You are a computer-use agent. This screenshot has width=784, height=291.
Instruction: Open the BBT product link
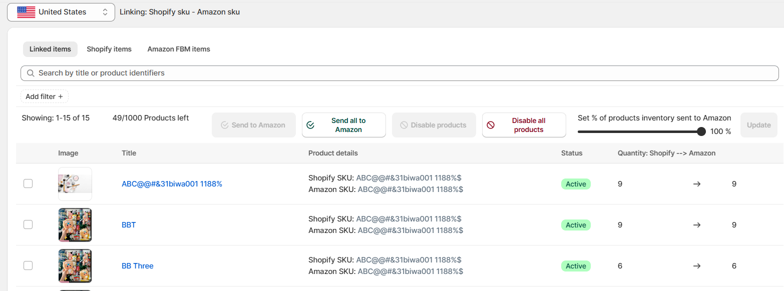tap(129, 224)
